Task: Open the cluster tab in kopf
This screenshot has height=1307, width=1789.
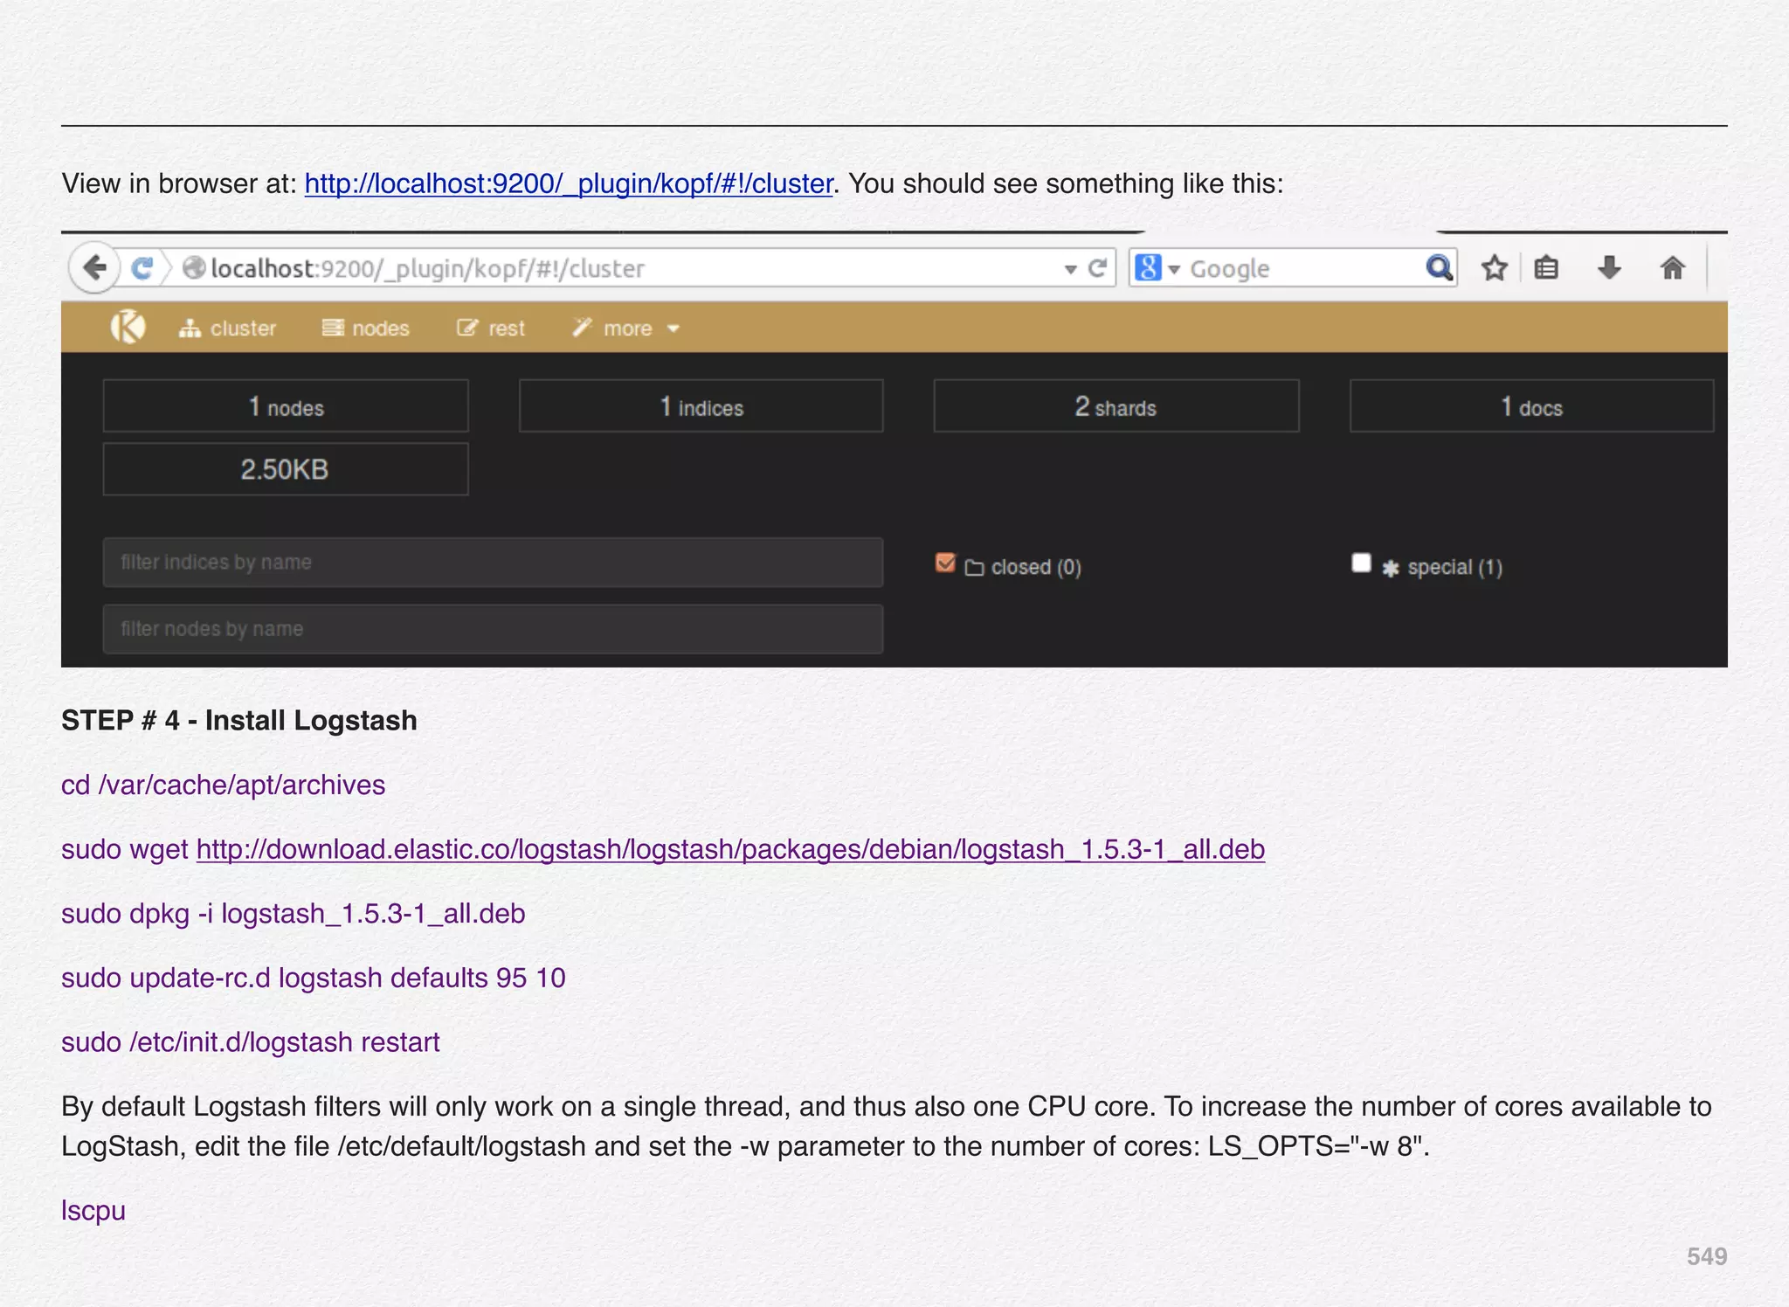Action: 227,328
